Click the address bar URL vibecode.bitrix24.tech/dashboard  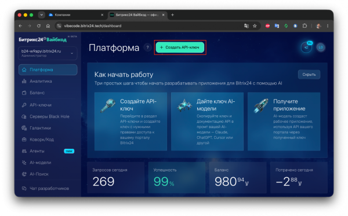point(93,26)
